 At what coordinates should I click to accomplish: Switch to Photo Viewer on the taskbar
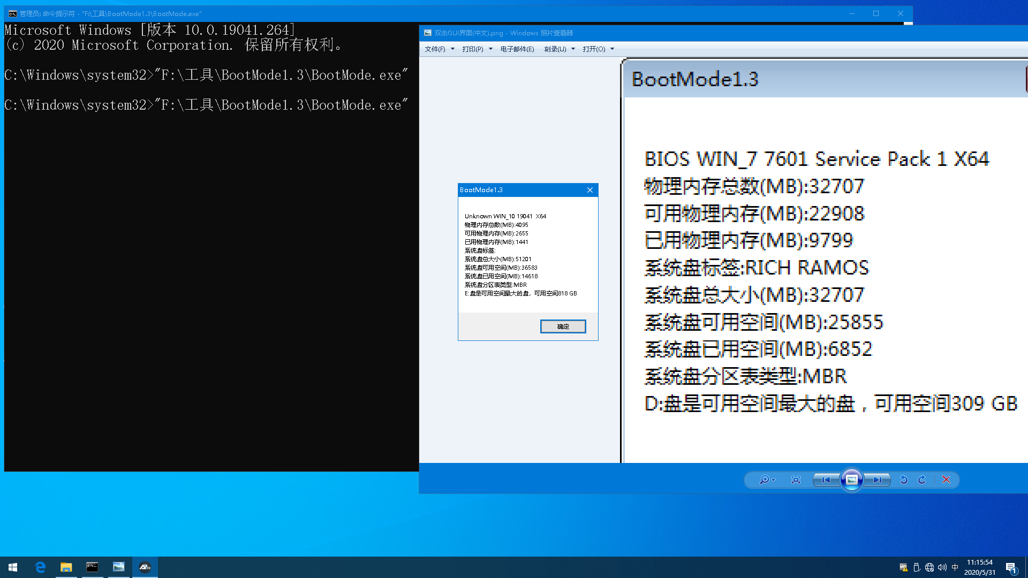118,567
